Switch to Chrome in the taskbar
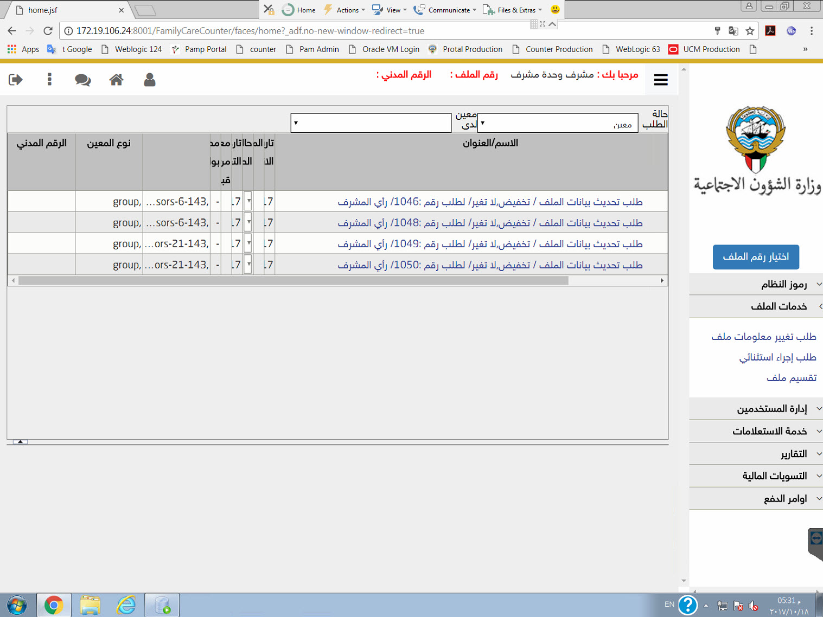Image resolution: width=823 pixels, height=617 pixels. pos(54,605)
